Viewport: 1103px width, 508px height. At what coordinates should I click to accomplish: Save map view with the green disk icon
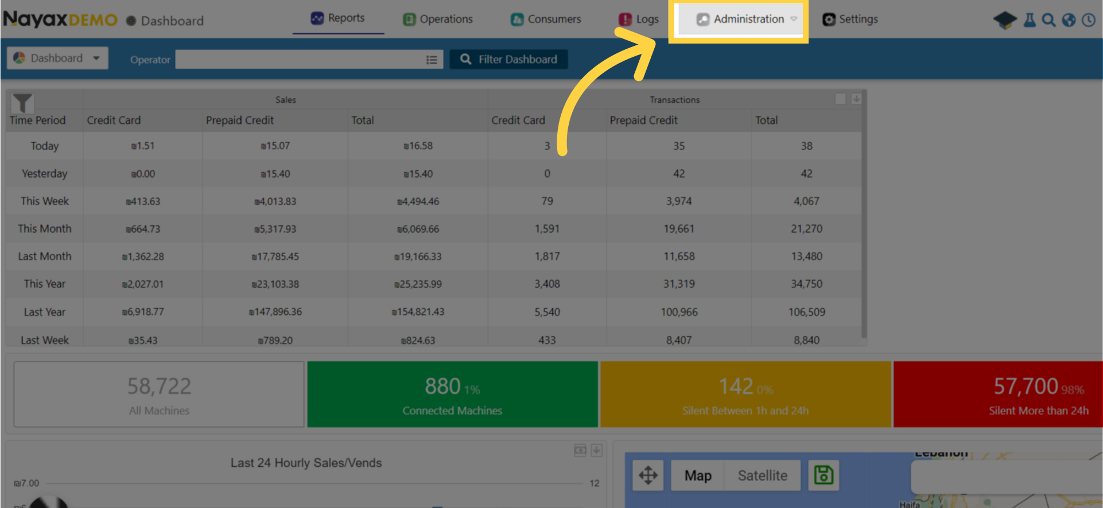click(x=824, y=475)
